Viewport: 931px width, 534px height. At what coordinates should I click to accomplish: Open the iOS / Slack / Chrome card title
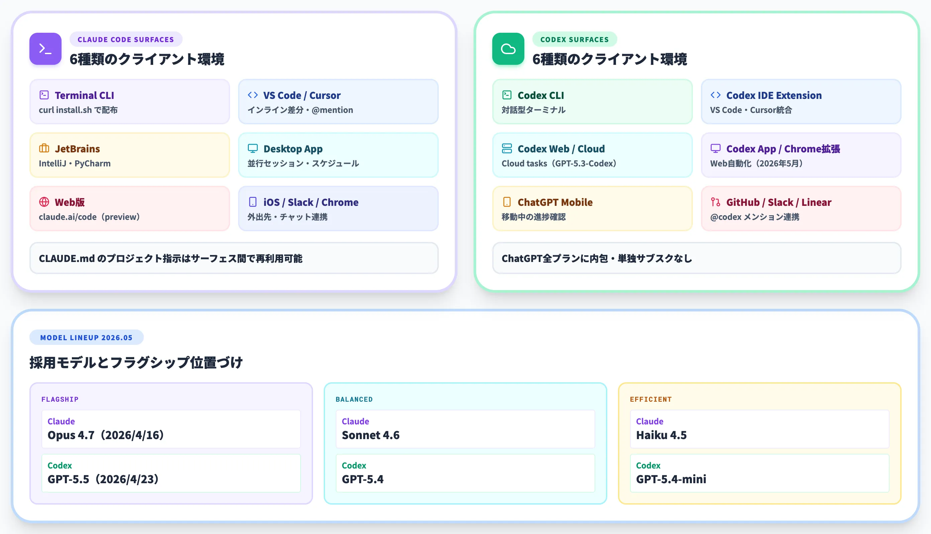pos(311,203)
